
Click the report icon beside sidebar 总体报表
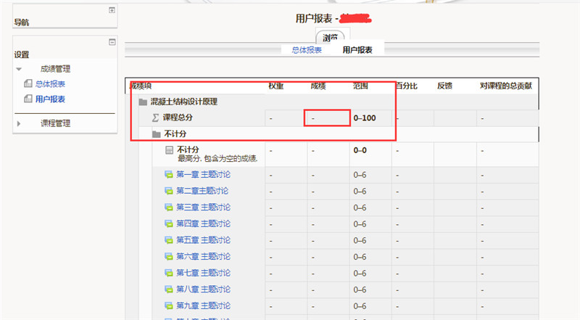(x=28, y=84)
